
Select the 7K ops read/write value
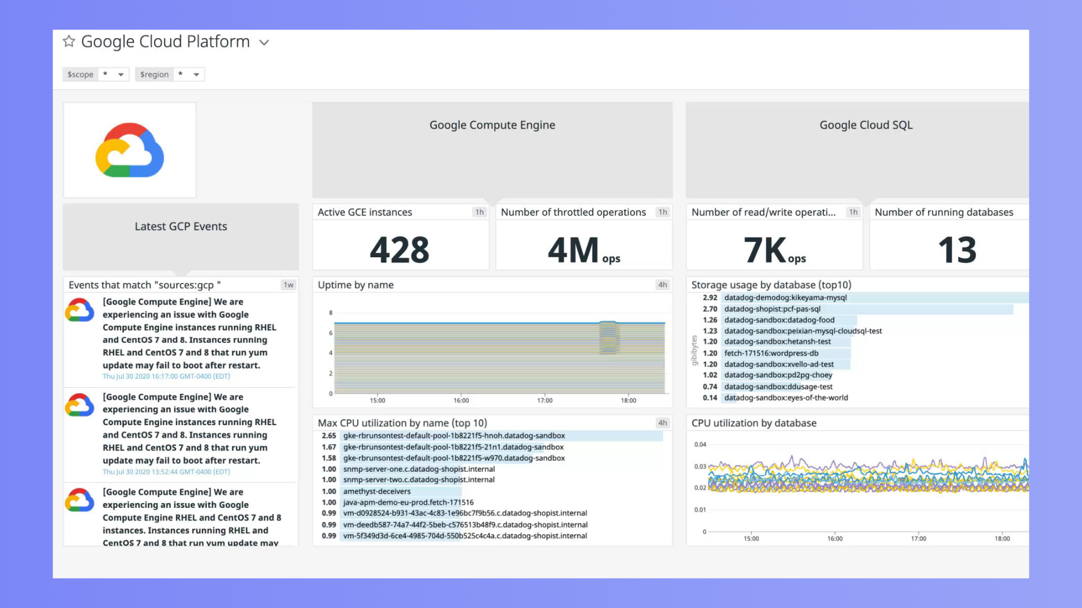point(774,250)
